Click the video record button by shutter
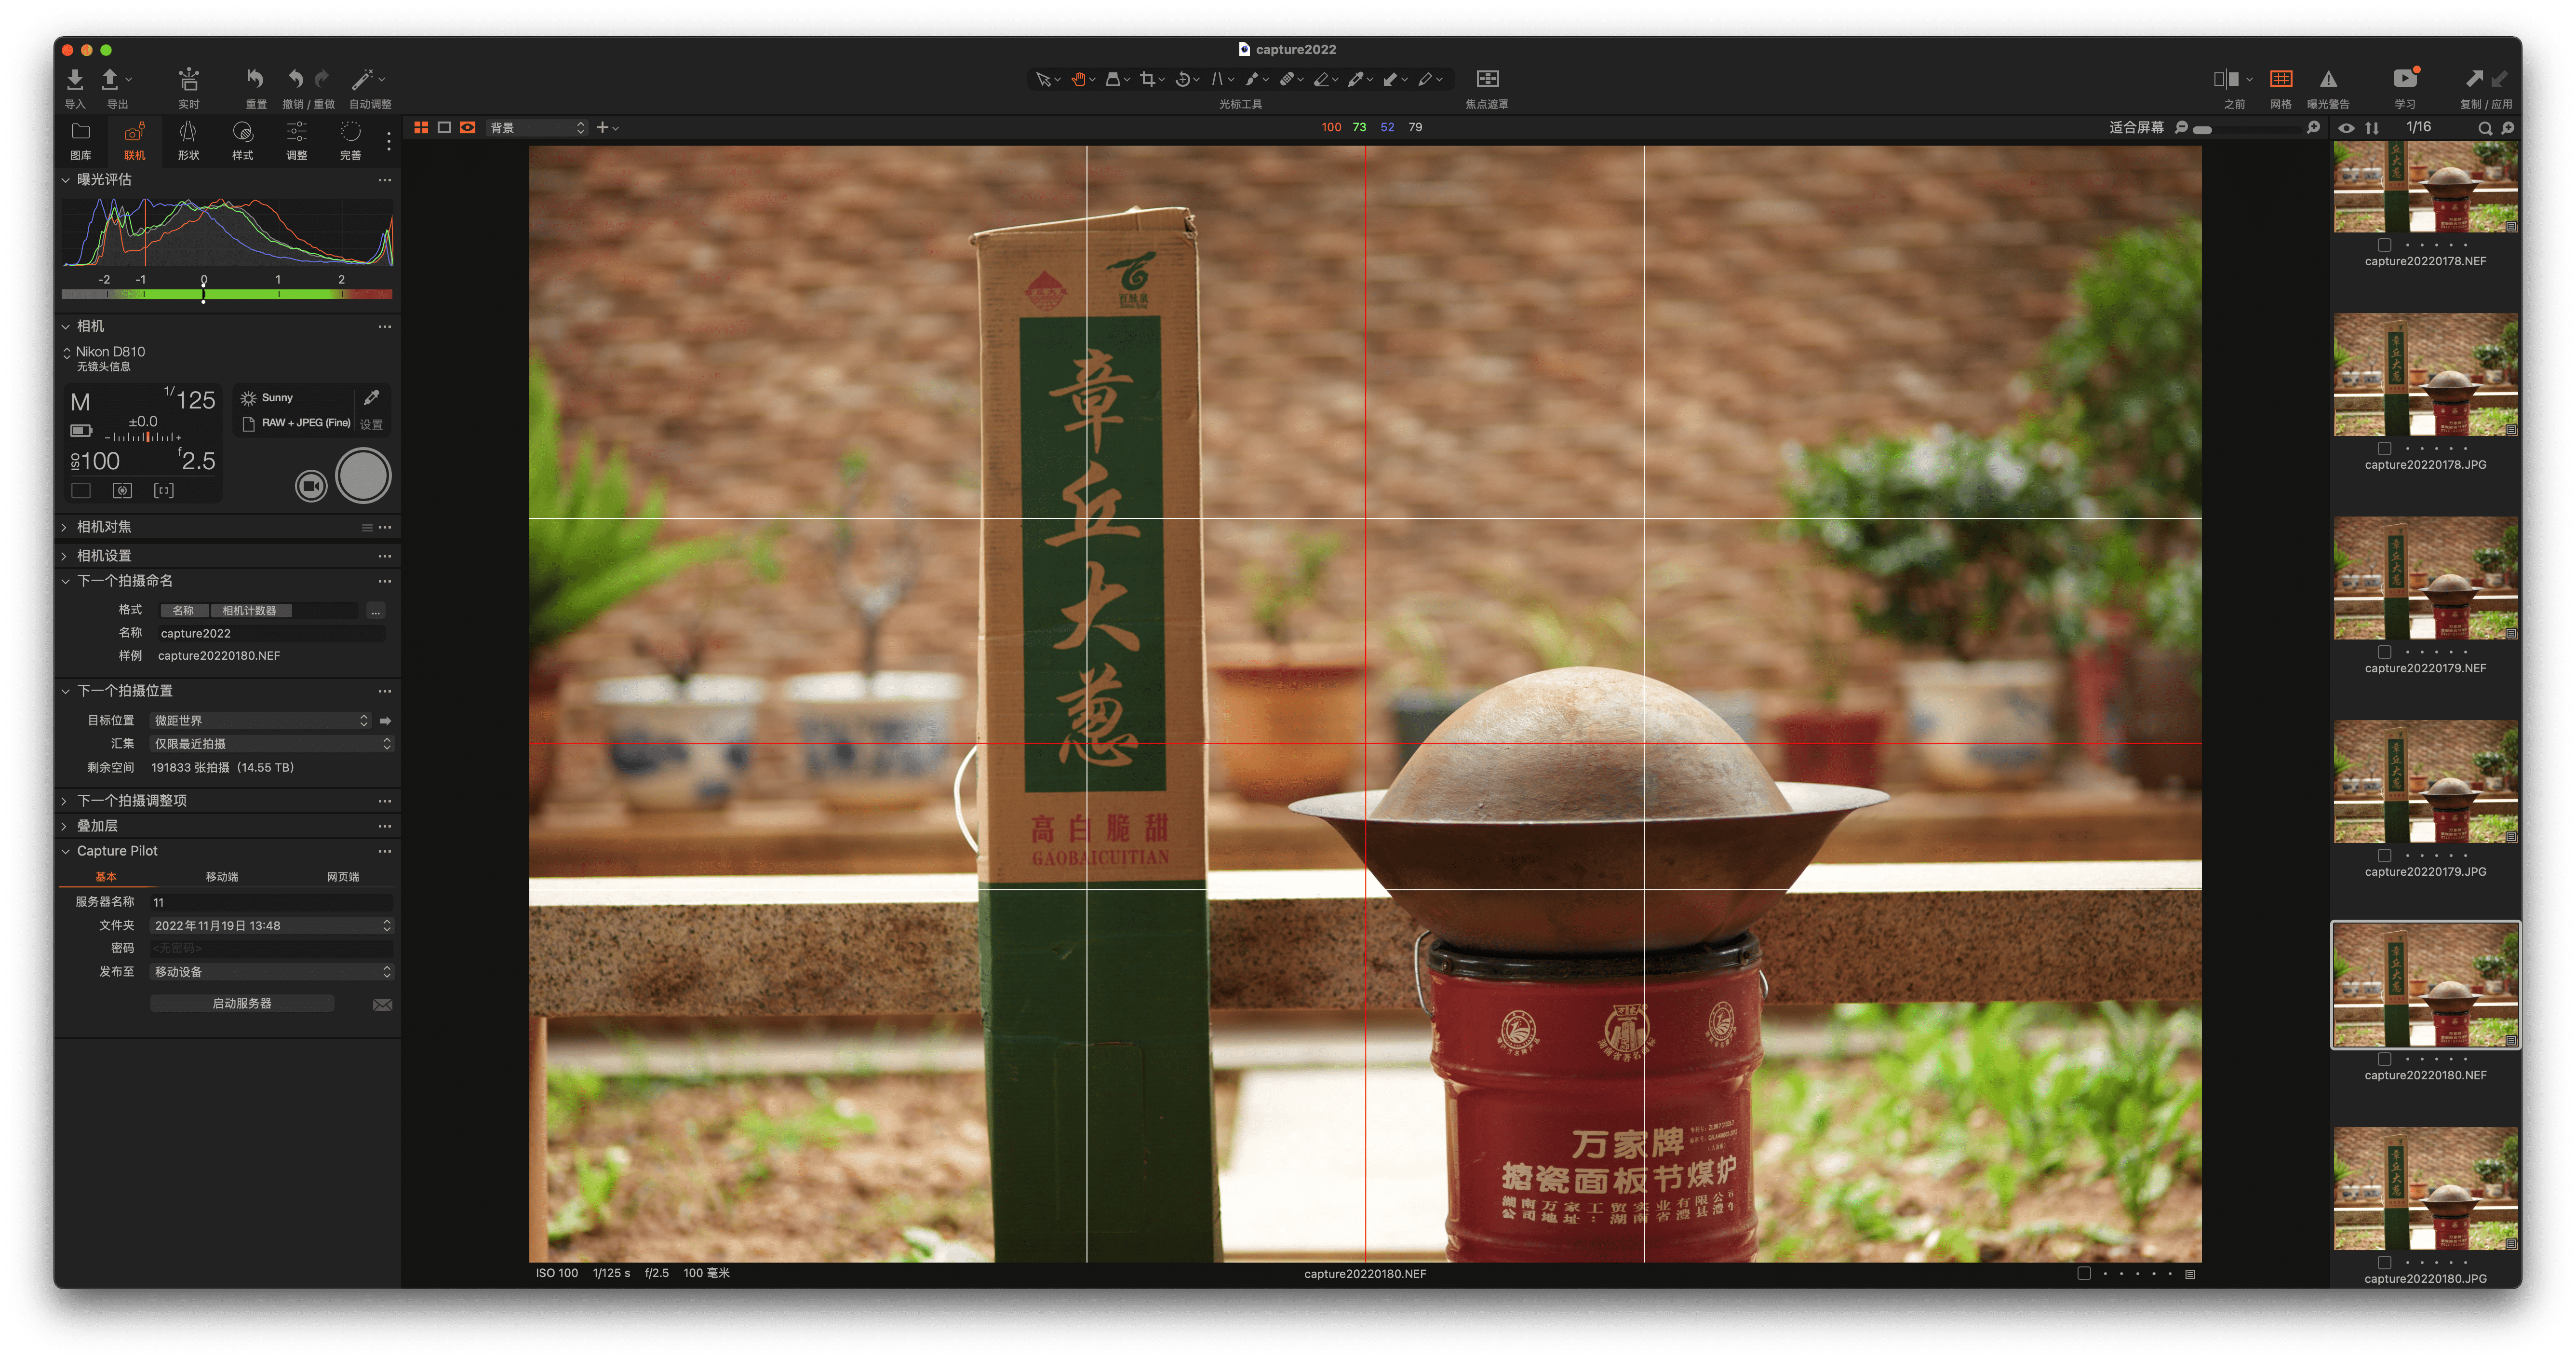This screenshot has height=1360, width=2576. pos(311,485)
